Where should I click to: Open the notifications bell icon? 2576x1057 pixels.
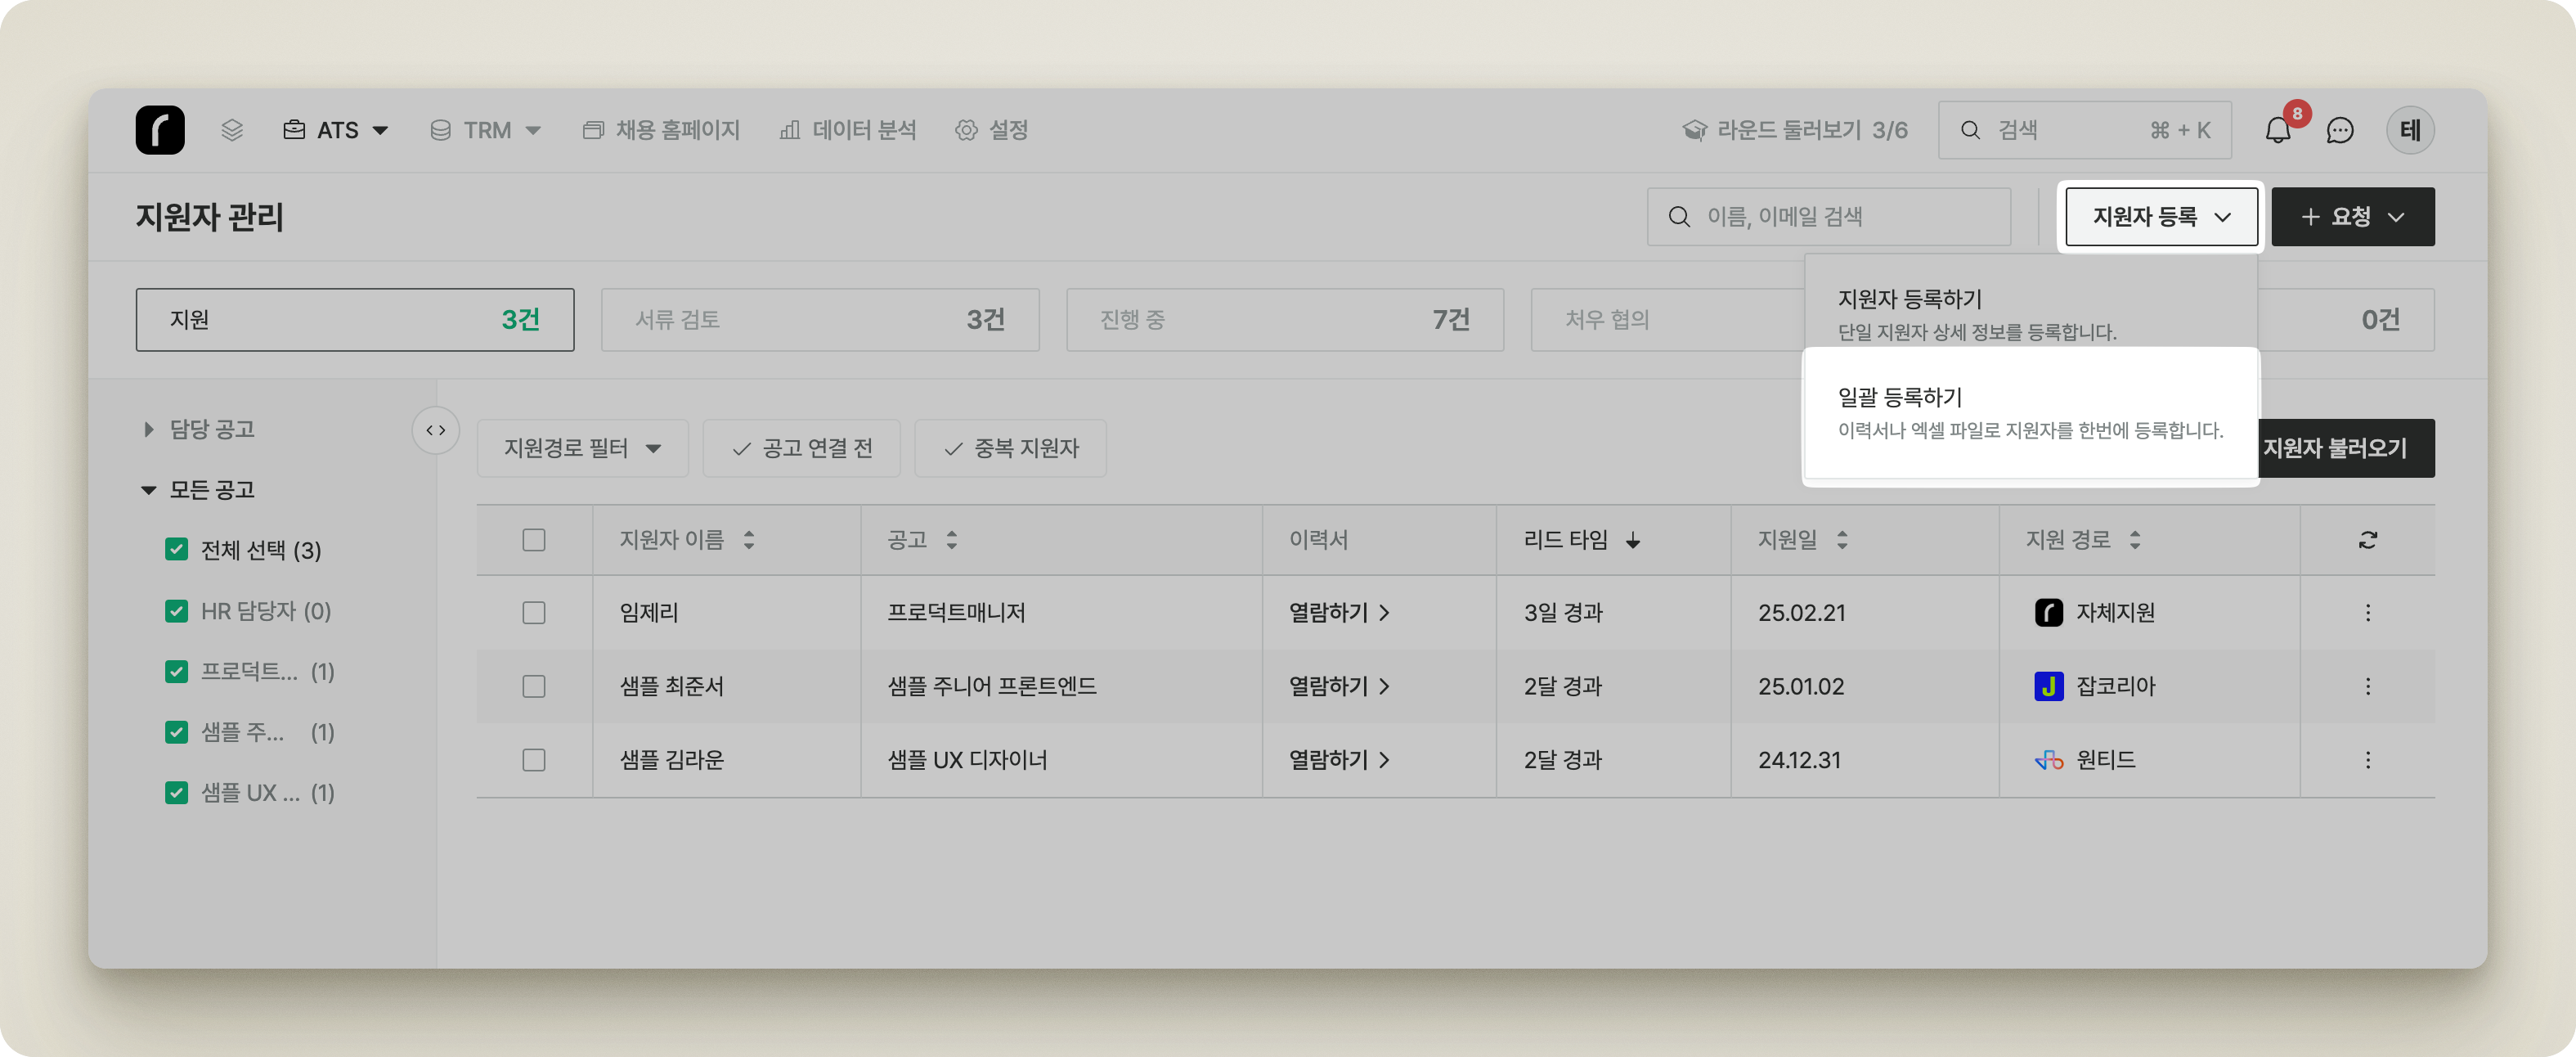pyautogui.click(x=2277, y=131)
